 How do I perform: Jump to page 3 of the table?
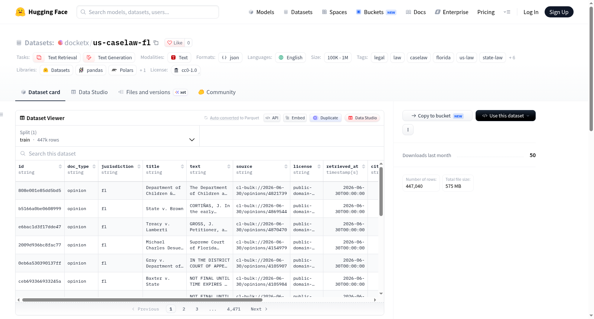[197, 309]
